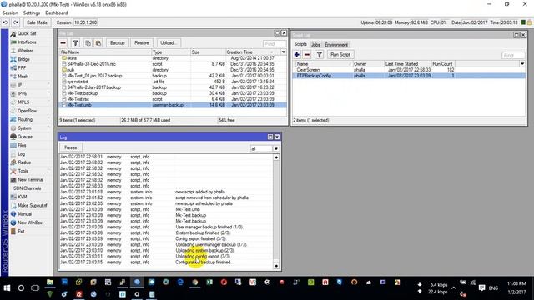Expand the MPLS submenu

pyautogui.click(x=23, y=102)
